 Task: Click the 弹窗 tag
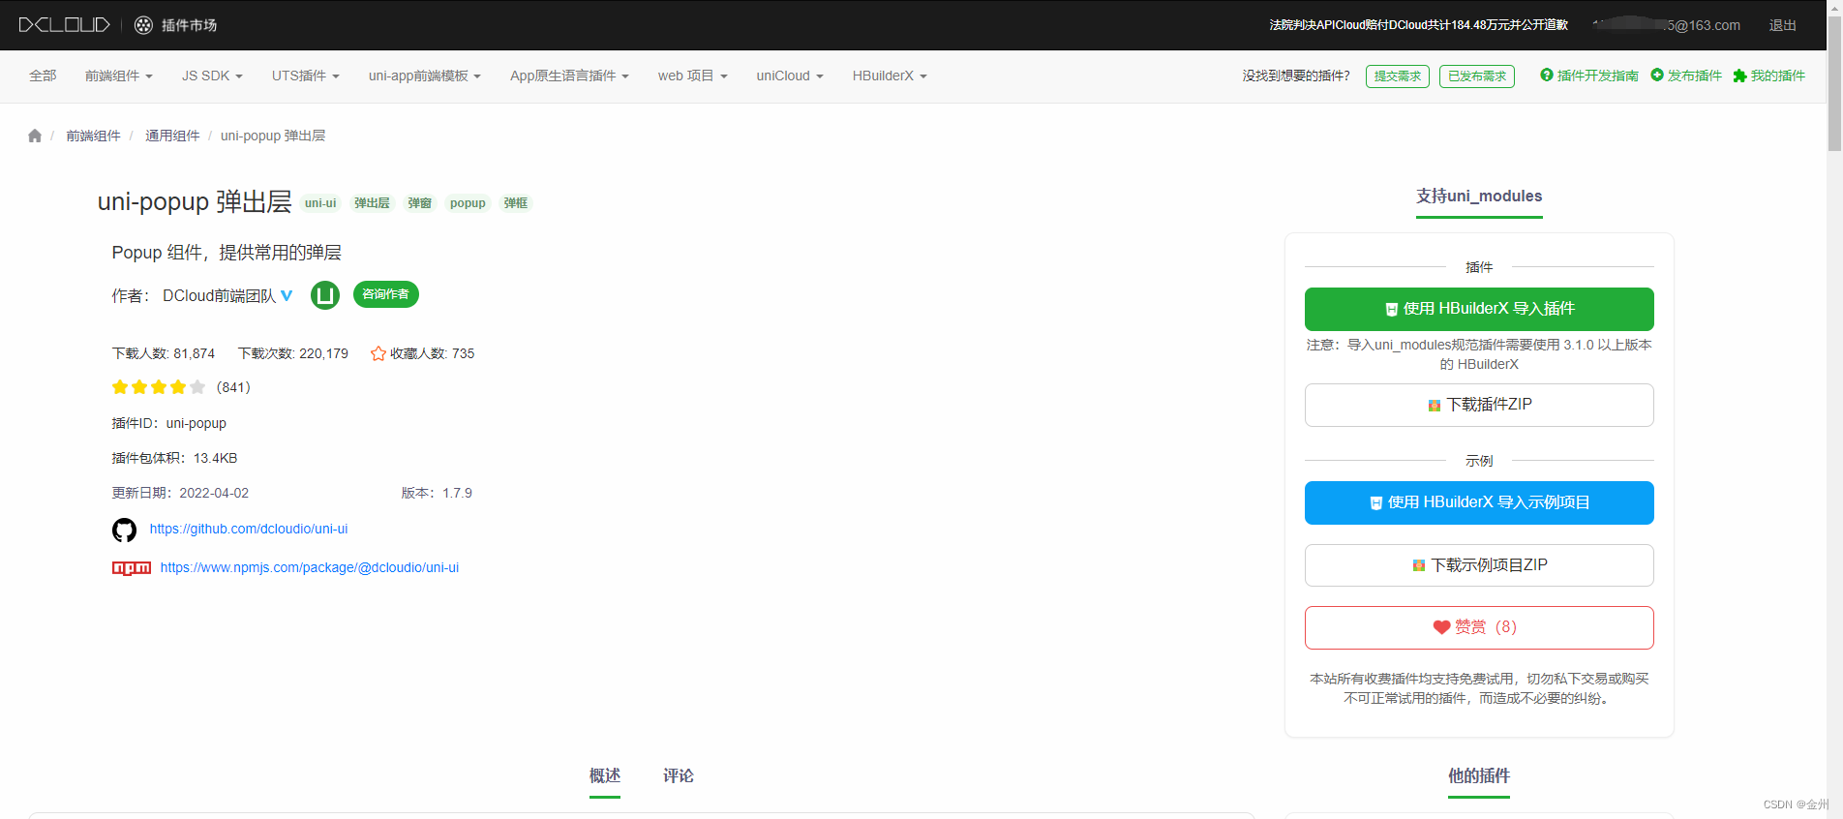pyautogui.click(x=419, y=203)
